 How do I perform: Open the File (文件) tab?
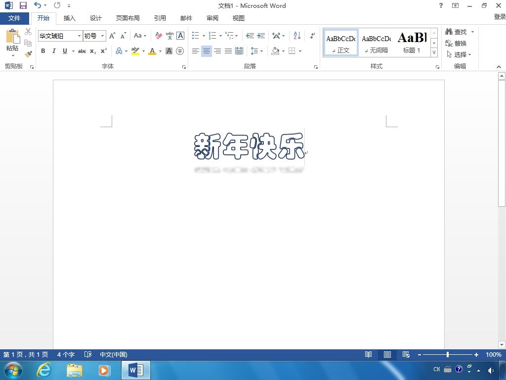pyautogui.click(x=14, y=18)
